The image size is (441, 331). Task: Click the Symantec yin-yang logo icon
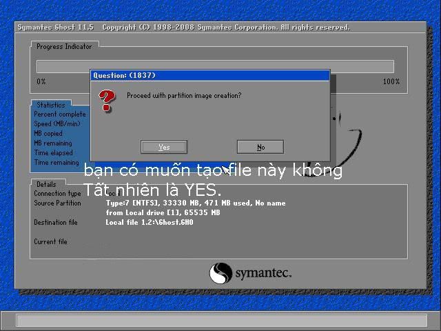220,274
